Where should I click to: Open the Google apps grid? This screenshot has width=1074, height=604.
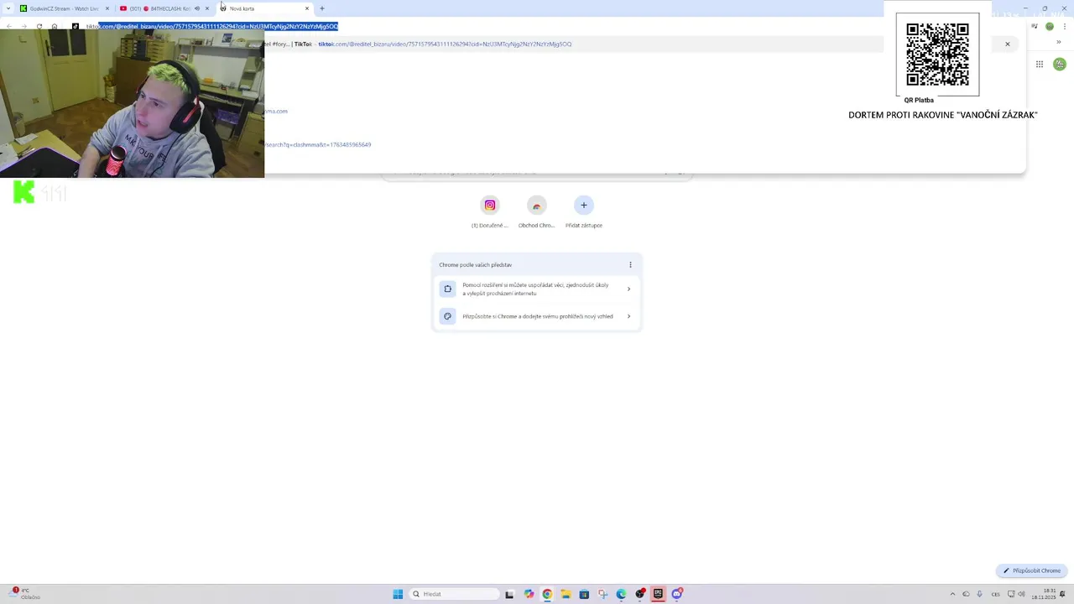[x=1040, y=64]
